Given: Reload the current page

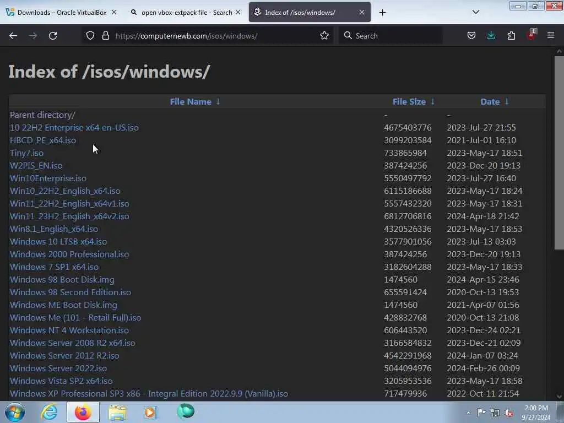Looking at the screenshot, I should 53,36.
